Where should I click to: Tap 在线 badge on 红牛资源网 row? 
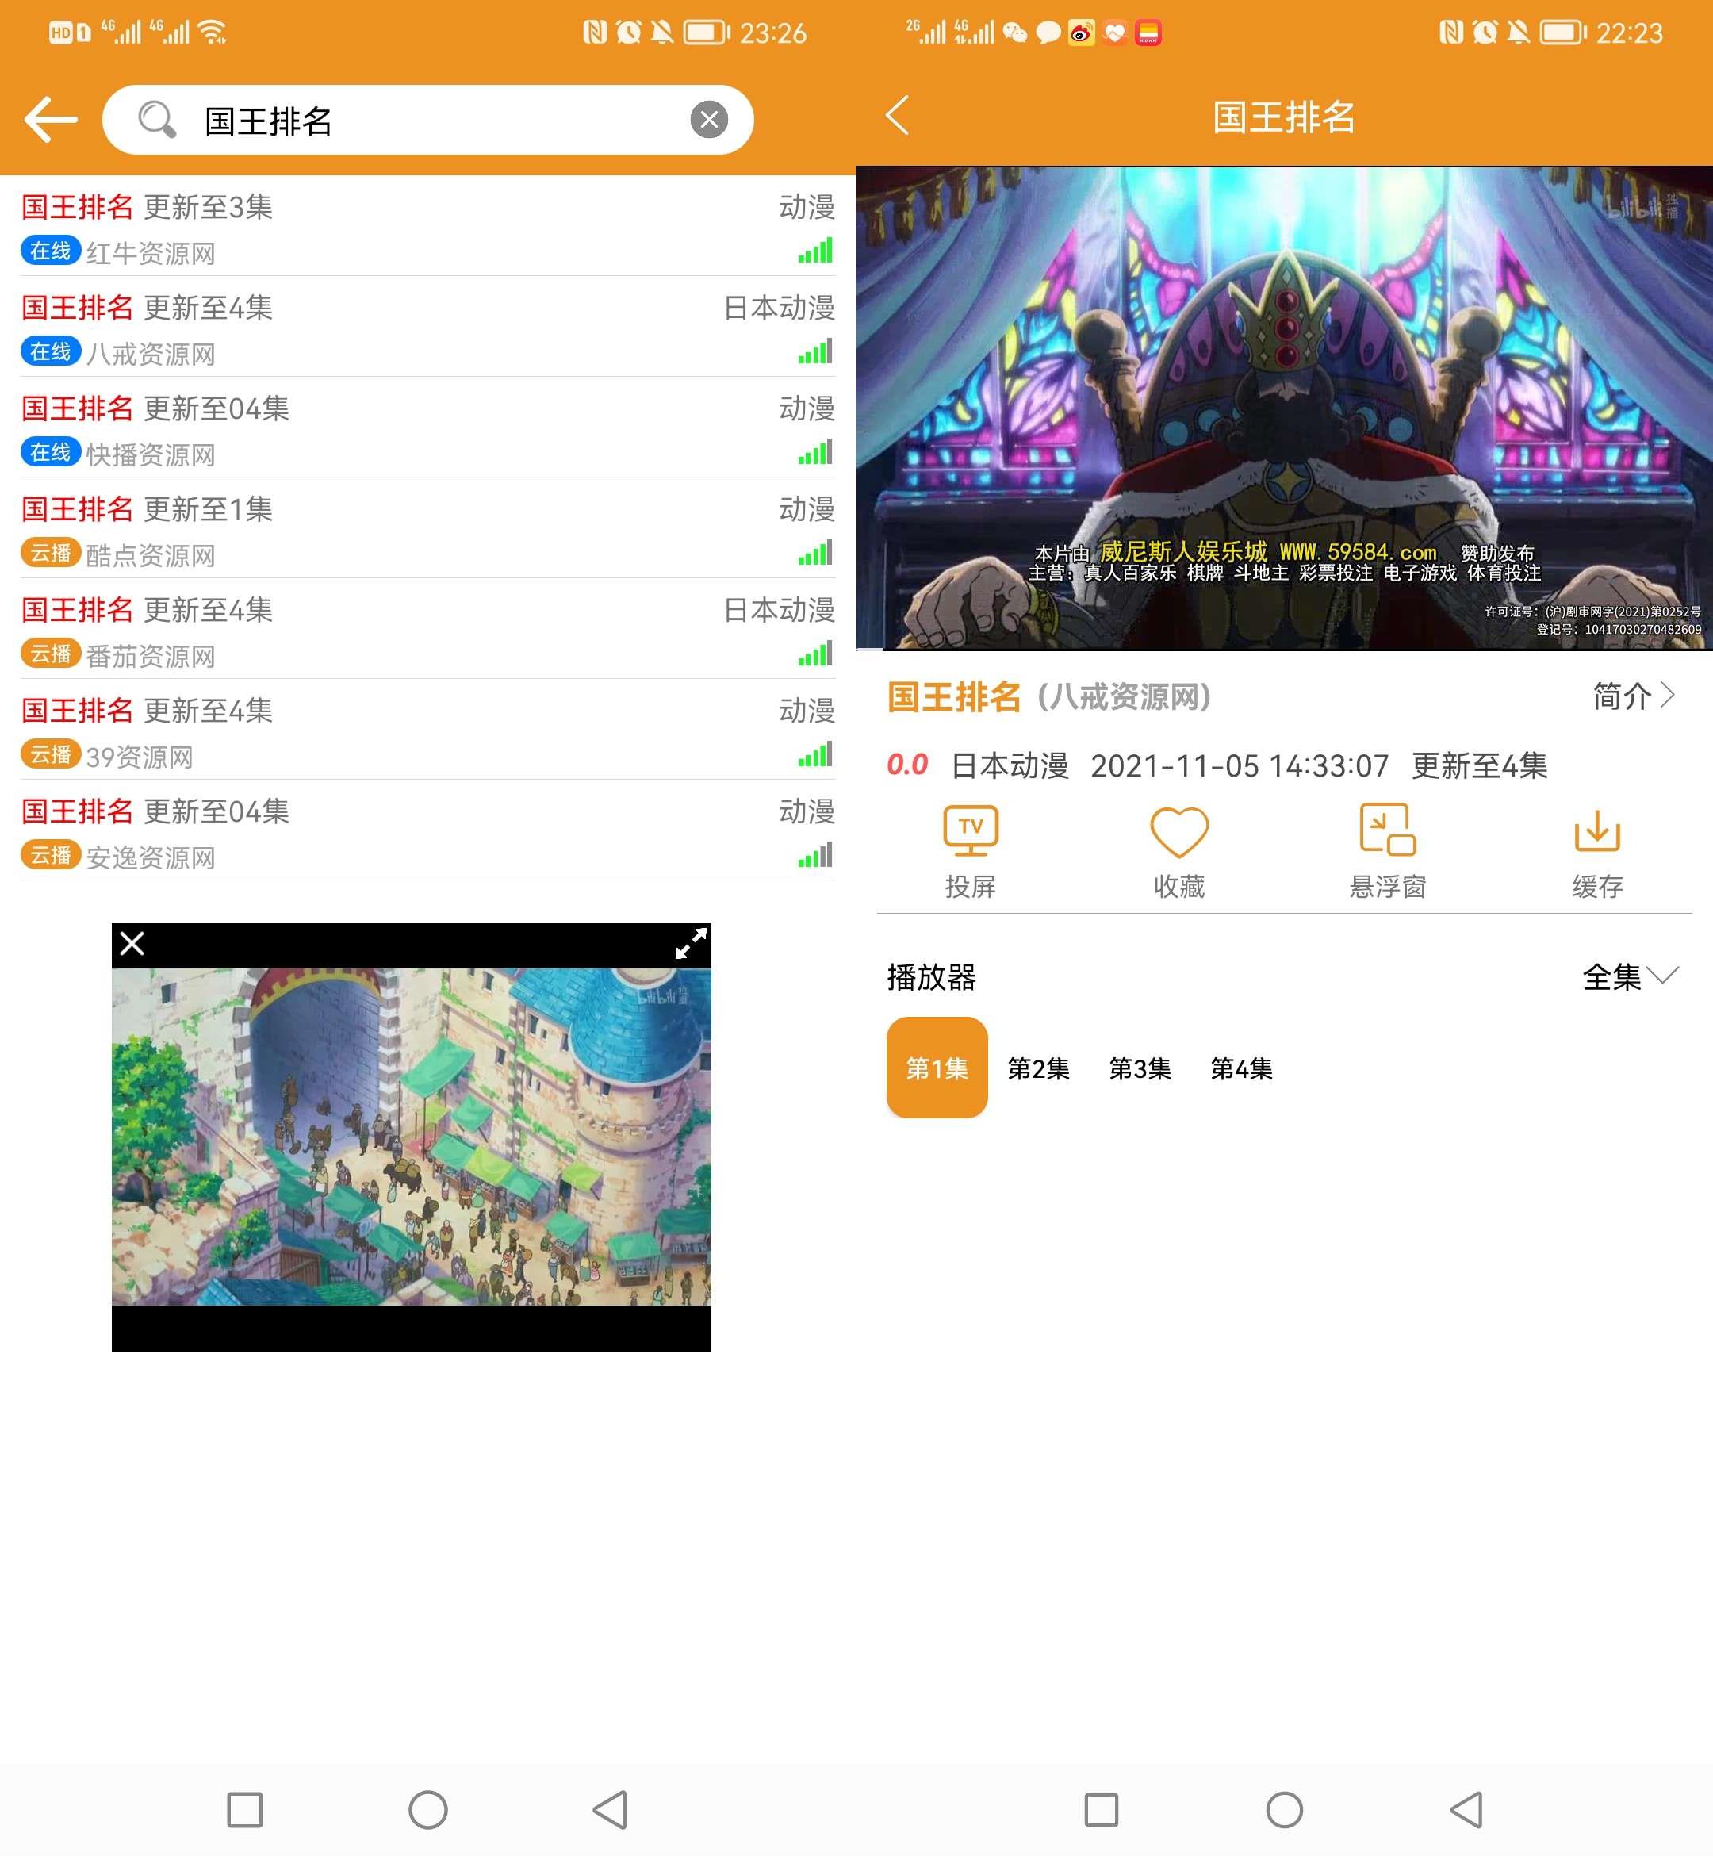[51, 251]
